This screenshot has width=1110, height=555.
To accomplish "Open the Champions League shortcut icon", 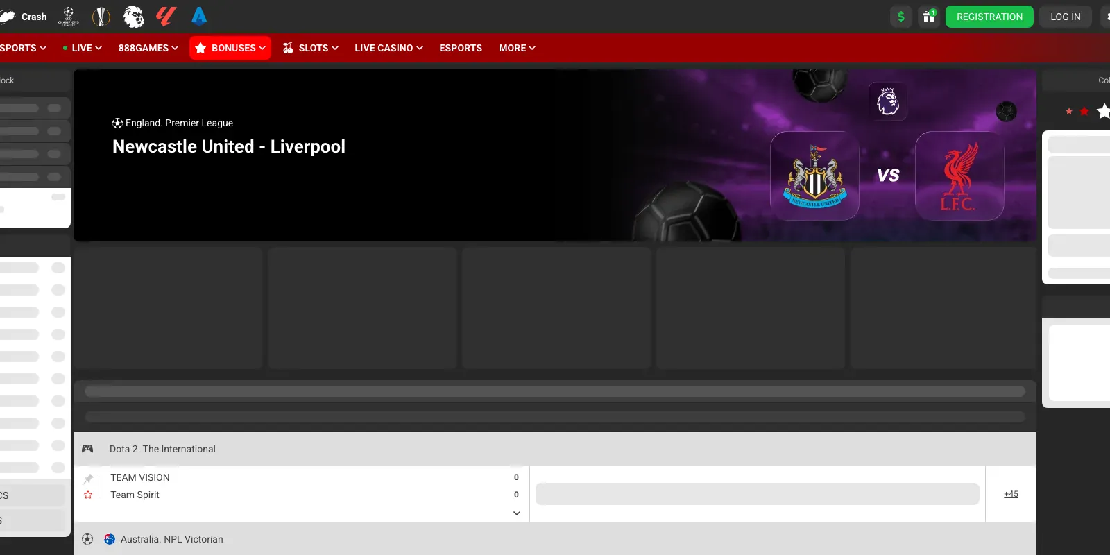I will tap(68, 17).
